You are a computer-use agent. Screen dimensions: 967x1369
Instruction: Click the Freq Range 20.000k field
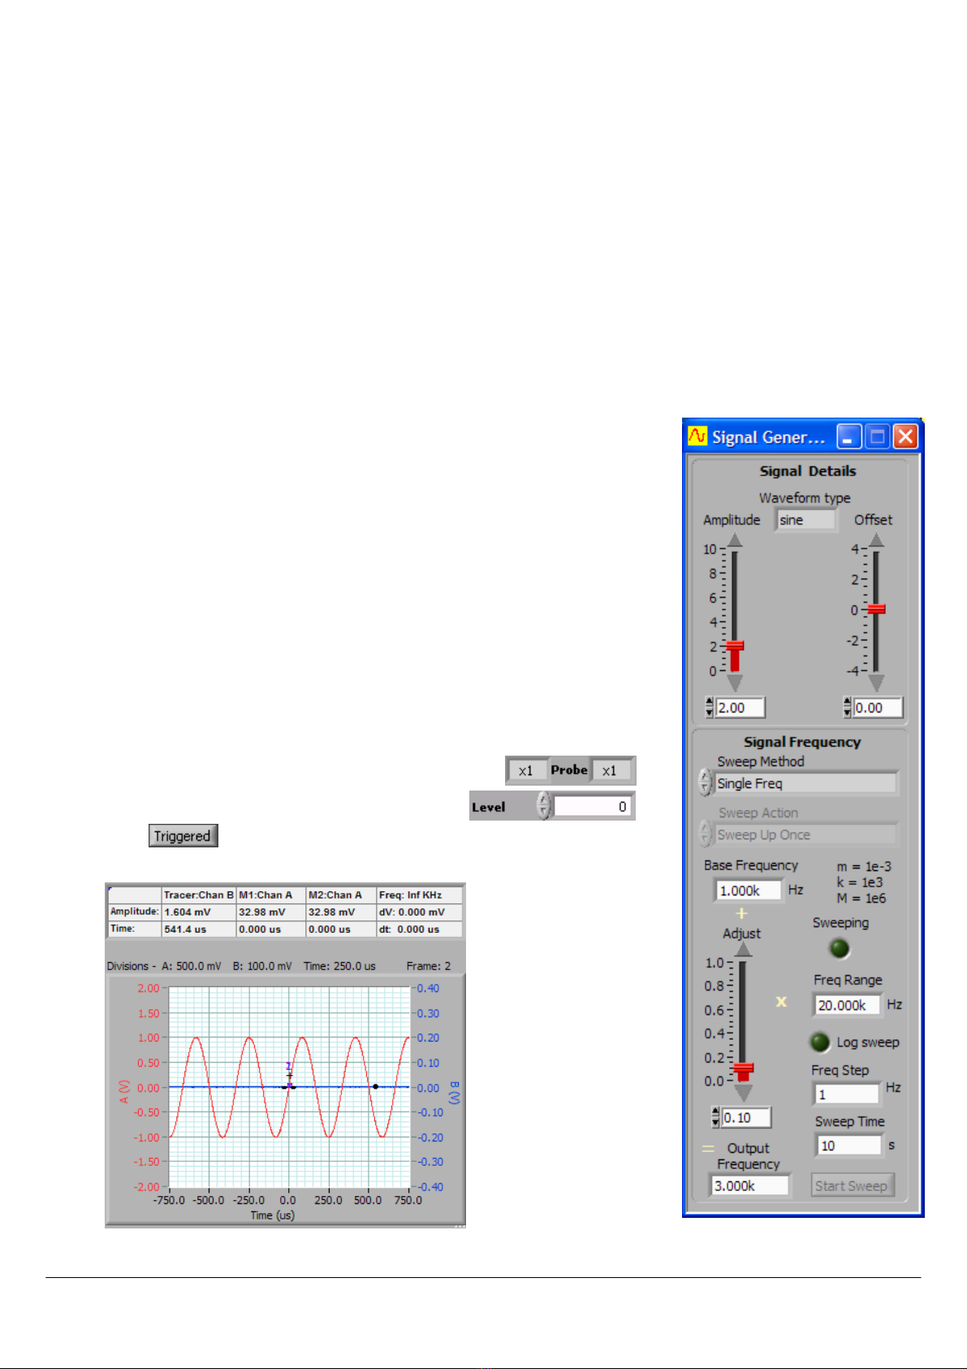[x=847, y=1005]
